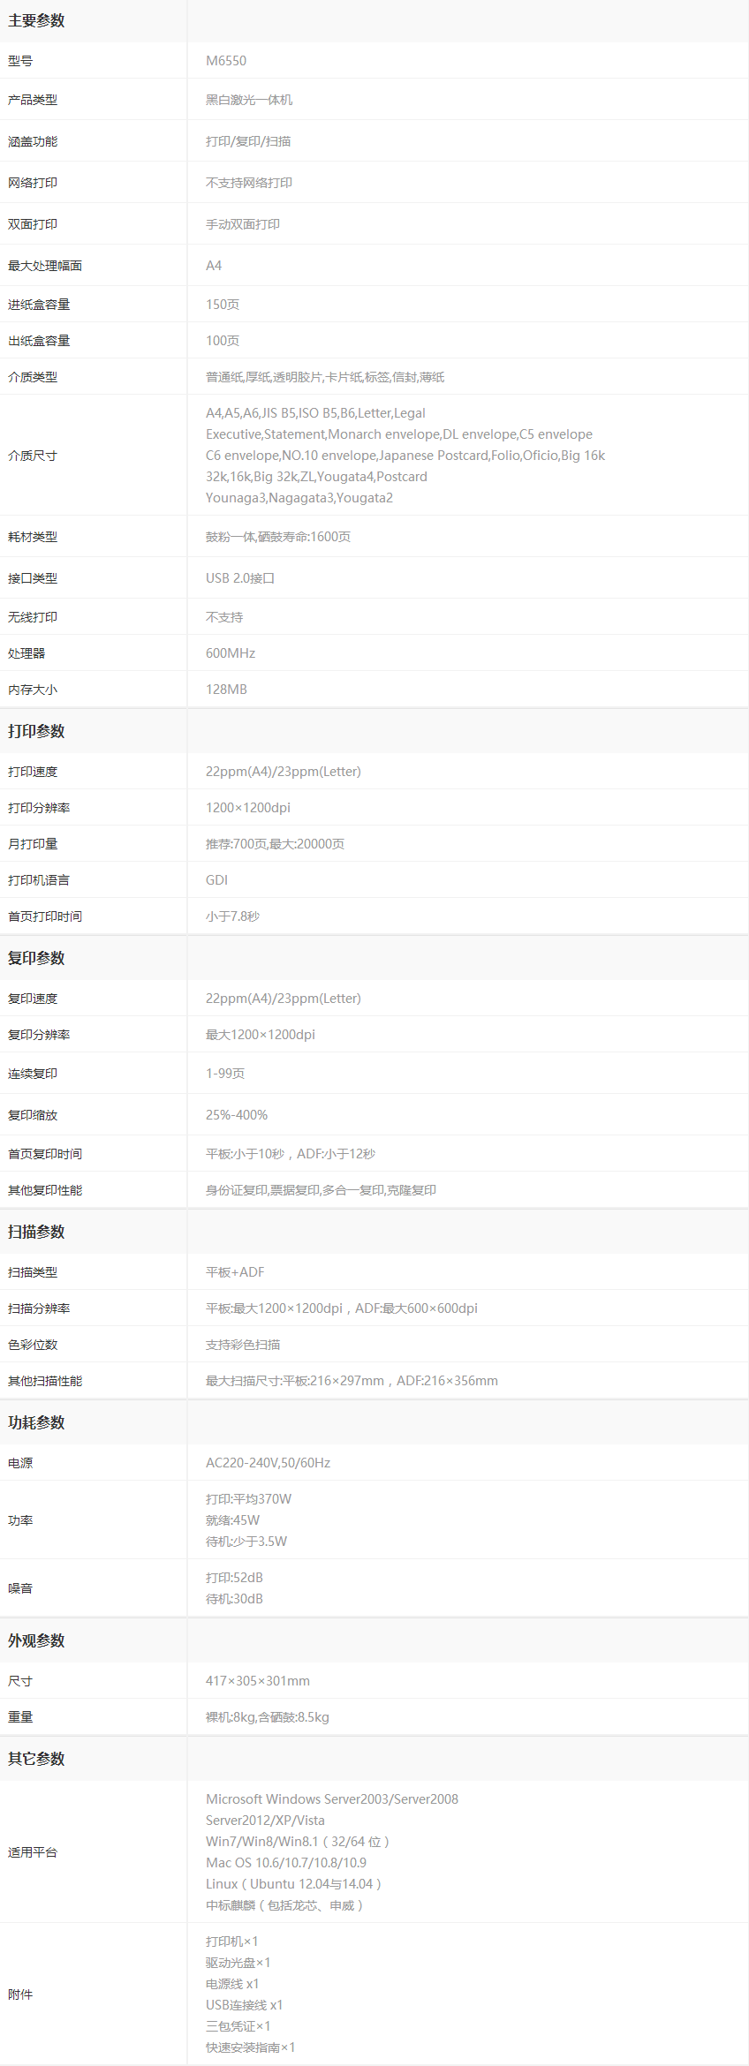Select the GDI printer language value
Screen dimensions: 749x2066
click(x=217, y=880)
